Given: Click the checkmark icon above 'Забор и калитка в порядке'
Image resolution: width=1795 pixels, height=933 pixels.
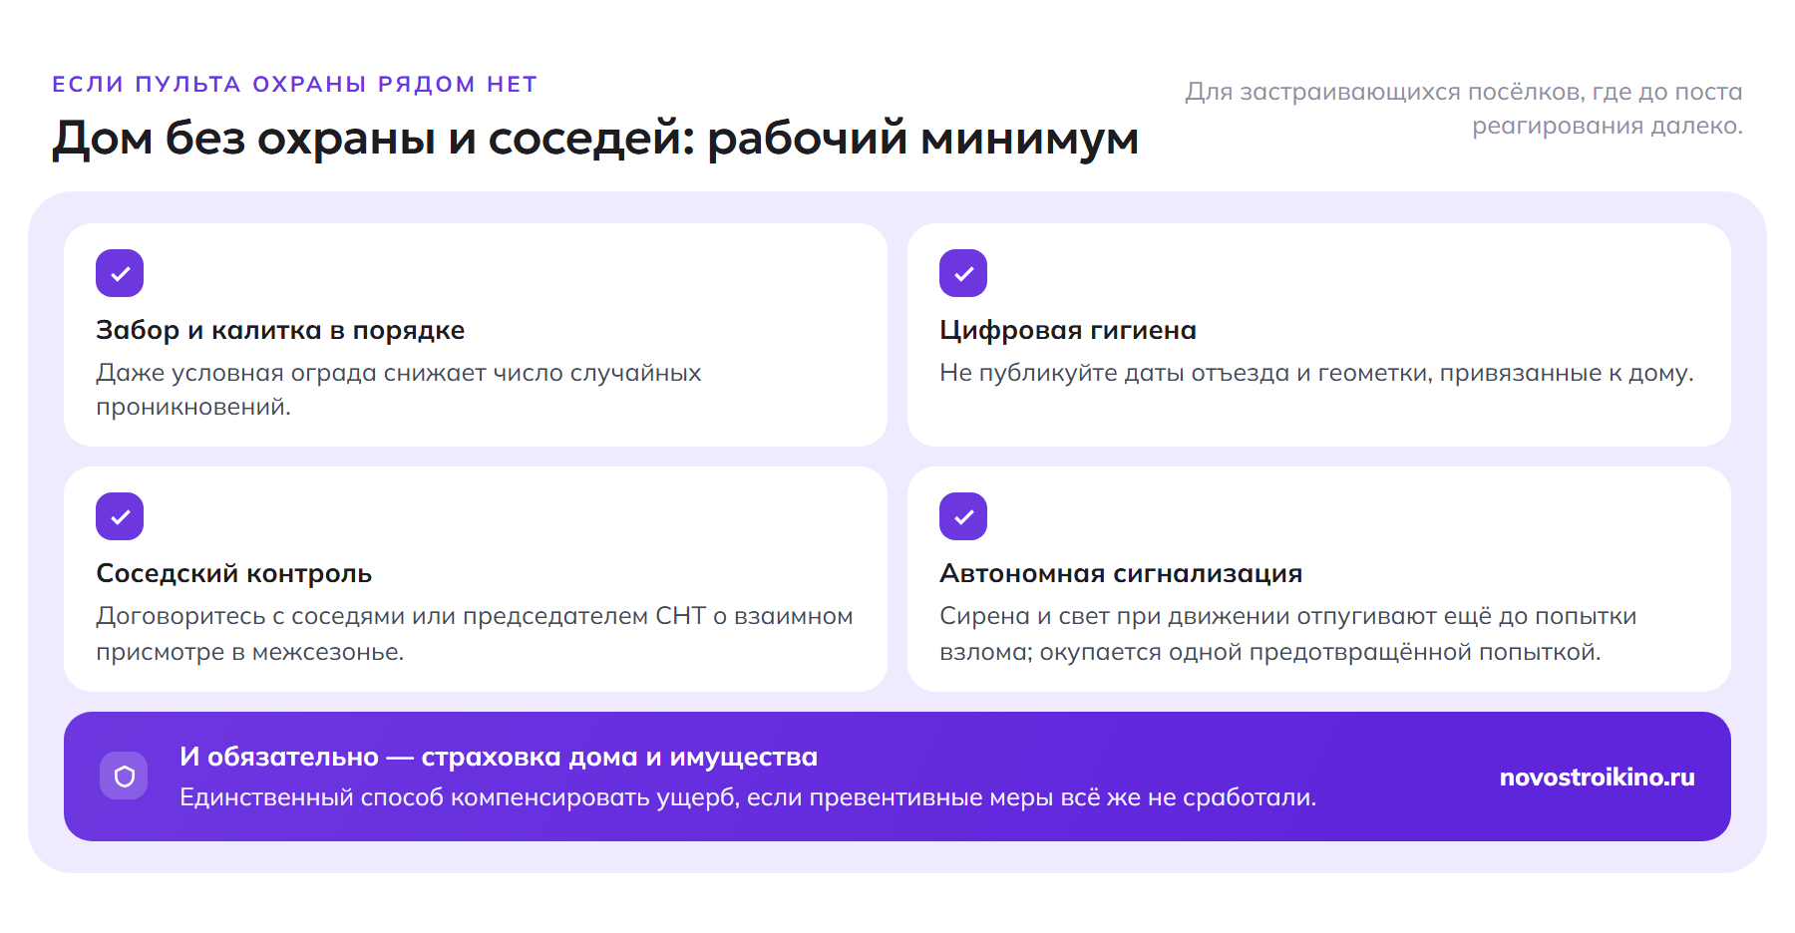Looking at the screenshot, I should click(x=120, y=273).
